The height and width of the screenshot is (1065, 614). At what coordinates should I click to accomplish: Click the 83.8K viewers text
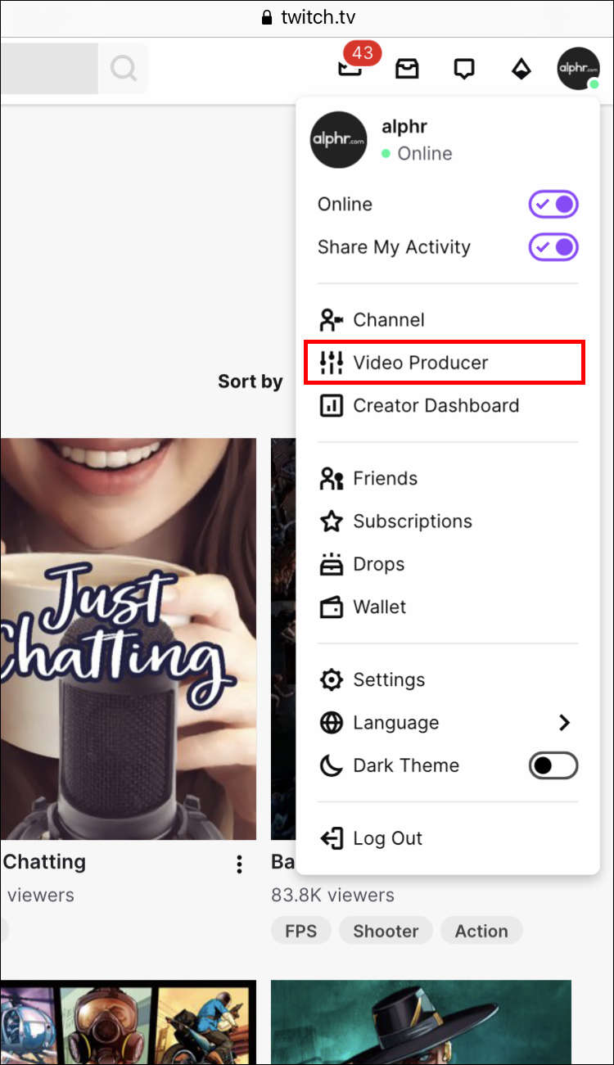(x=332, y=895)
